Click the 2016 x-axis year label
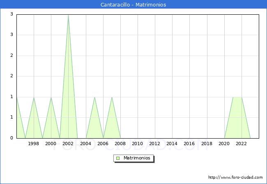Image resolution: width=267 pixels, height=184 pixels. [x=189, y=144]
